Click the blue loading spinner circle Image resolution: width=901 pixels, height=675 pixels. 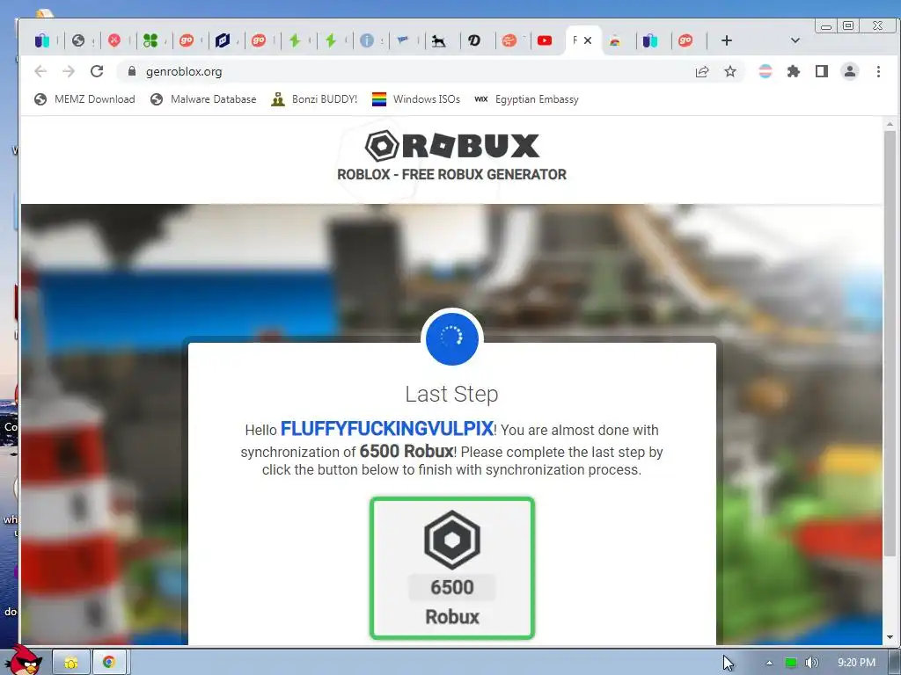click(452, 338)
